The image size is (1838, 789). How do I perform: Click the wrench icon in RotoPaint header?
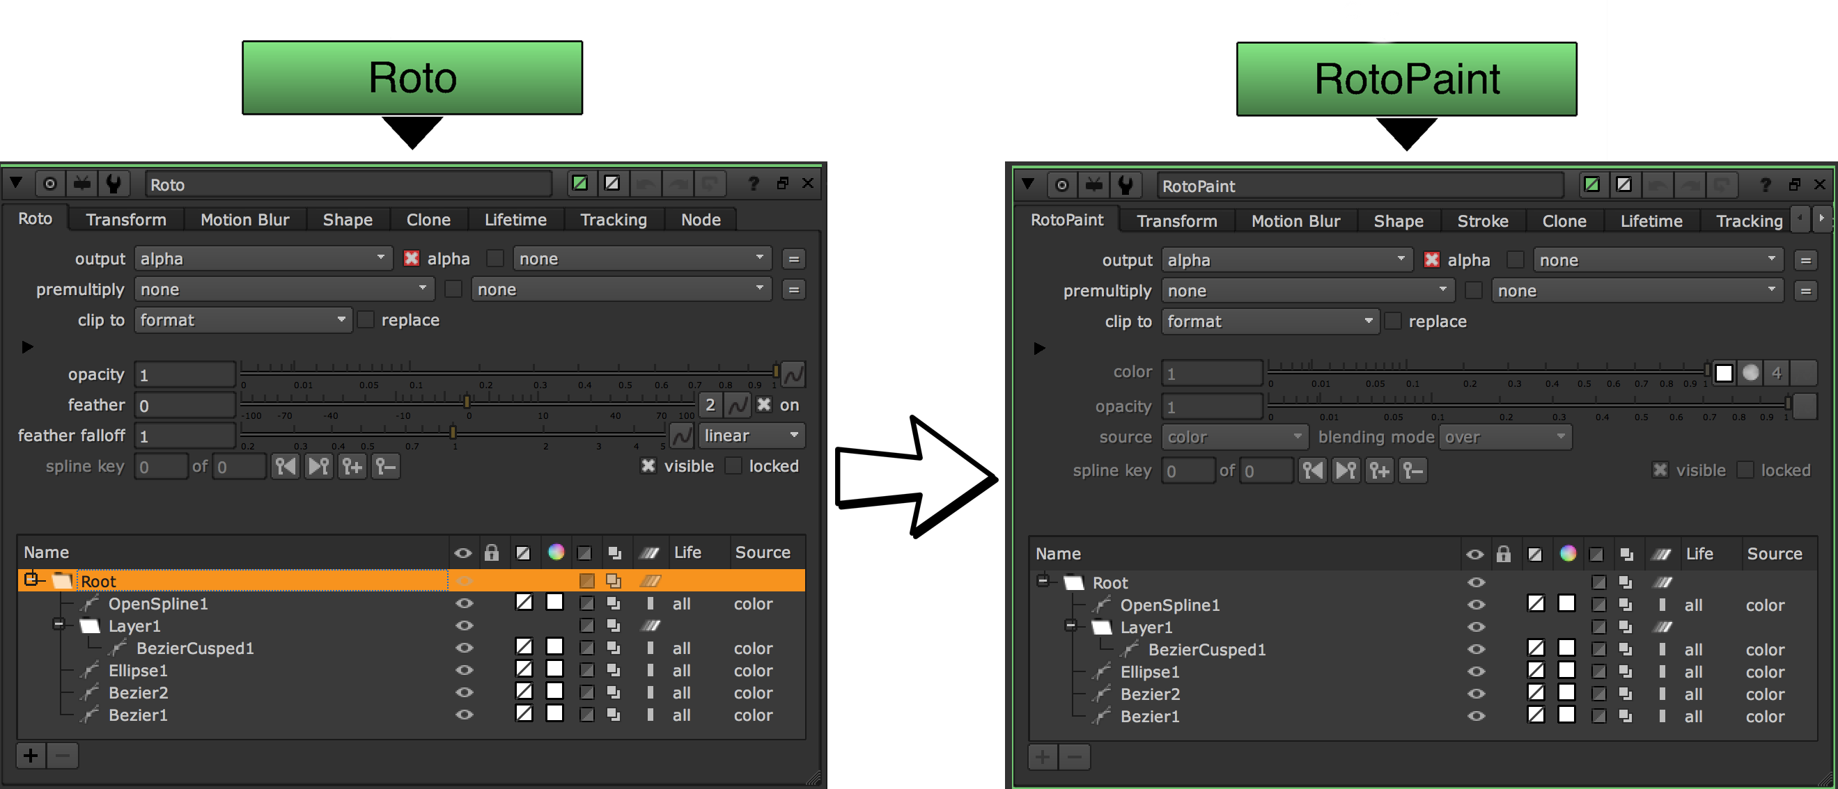click(x=1126, y=186)
